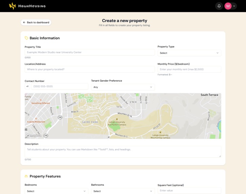Open the Bedrooms select dropdown
The width and height of the screenshot is (246, 194).
point(56,191)
